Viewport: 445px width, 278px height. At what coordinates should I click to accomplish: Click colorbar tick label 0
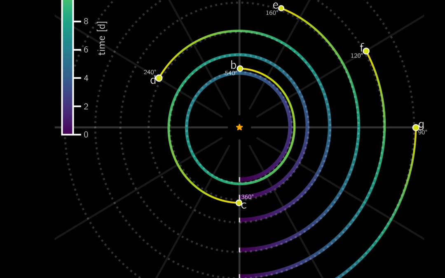pyautogui.click(x=86, y=134)
